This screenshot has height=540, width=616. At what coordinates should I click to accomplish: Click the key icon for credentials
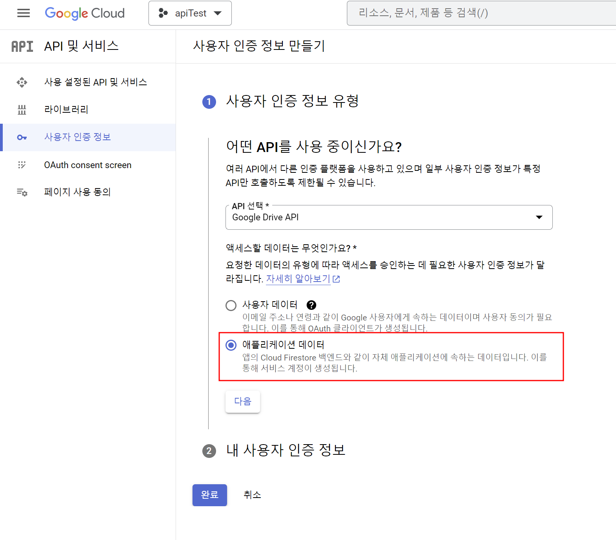(22, 137)
